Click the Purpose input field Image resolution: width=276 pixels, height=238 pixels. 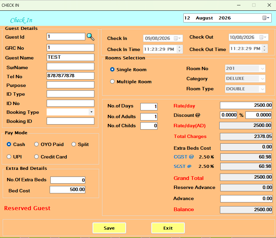point(71,85)
